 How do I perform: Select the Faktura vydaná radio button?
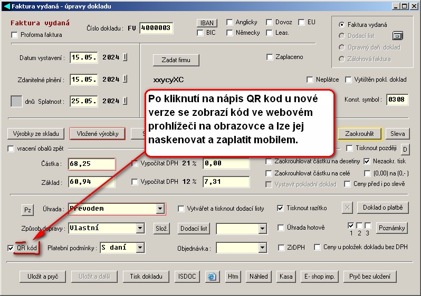(341, 24)
